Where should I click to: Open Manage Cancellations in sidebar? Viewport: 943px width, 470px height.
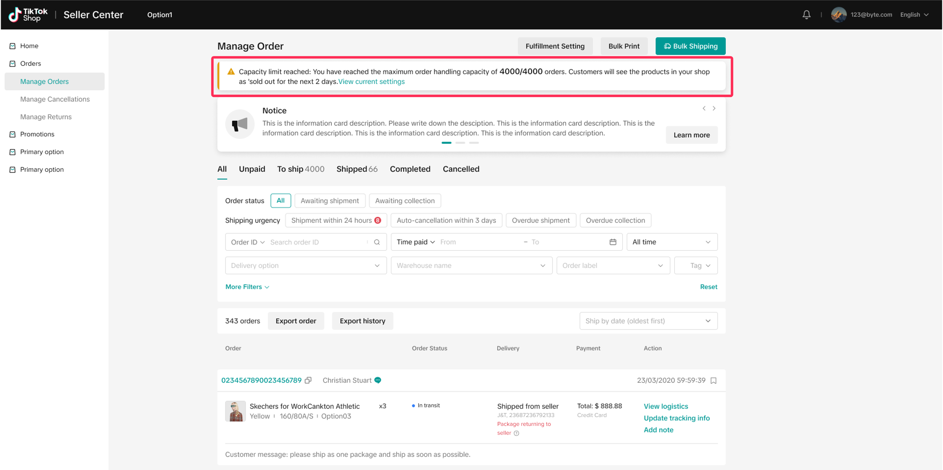tap(55, 99)
